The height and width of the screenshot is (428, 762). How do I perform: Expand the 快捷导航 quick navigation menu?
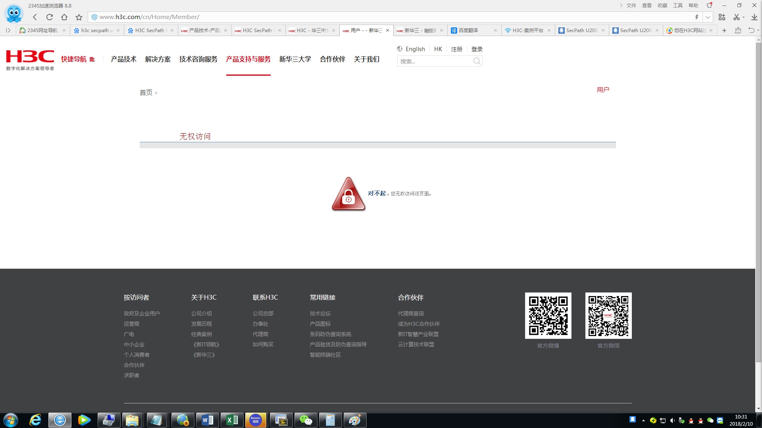pyautogui.click(x=78, y=59)
